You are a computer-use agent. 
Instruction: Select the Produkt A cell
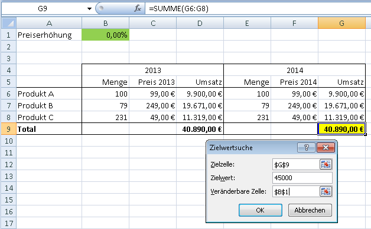49,94
